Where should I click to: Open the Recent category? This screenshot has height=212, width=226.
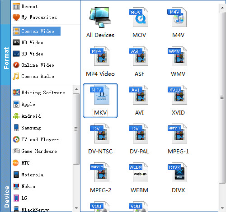click(25, 6)
